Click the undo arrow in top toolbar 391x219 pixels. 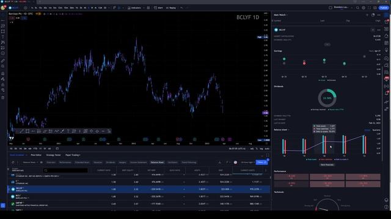[181, 8]
